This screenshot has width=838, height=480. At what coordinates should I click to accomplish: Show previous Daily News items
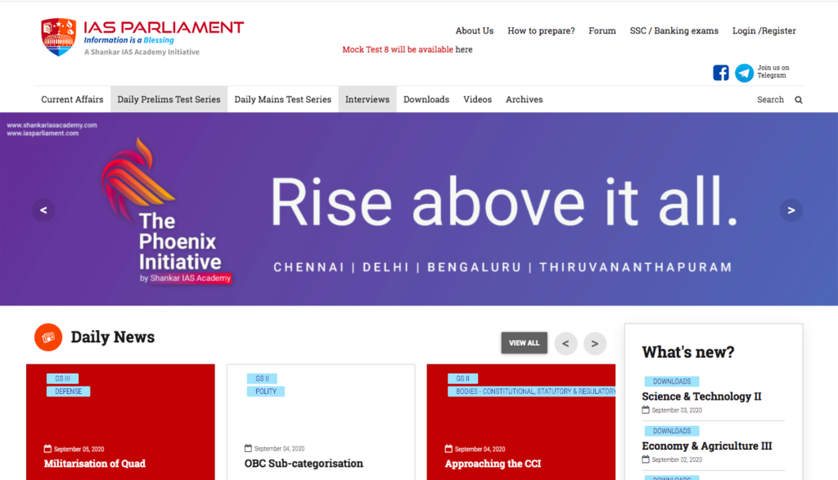click(565, 343)
